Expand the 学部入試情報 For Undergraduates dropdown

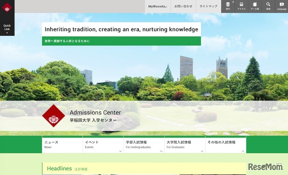(161, 151)
